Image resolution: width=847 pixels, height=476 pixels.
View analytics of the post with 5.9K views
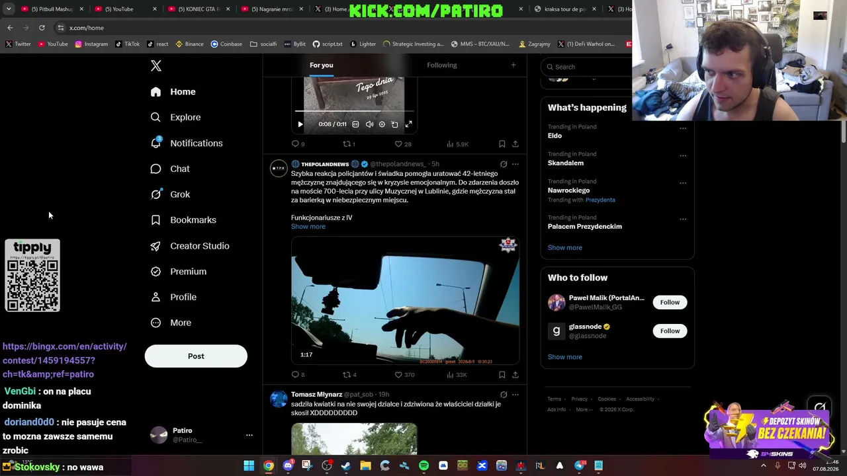457,143
